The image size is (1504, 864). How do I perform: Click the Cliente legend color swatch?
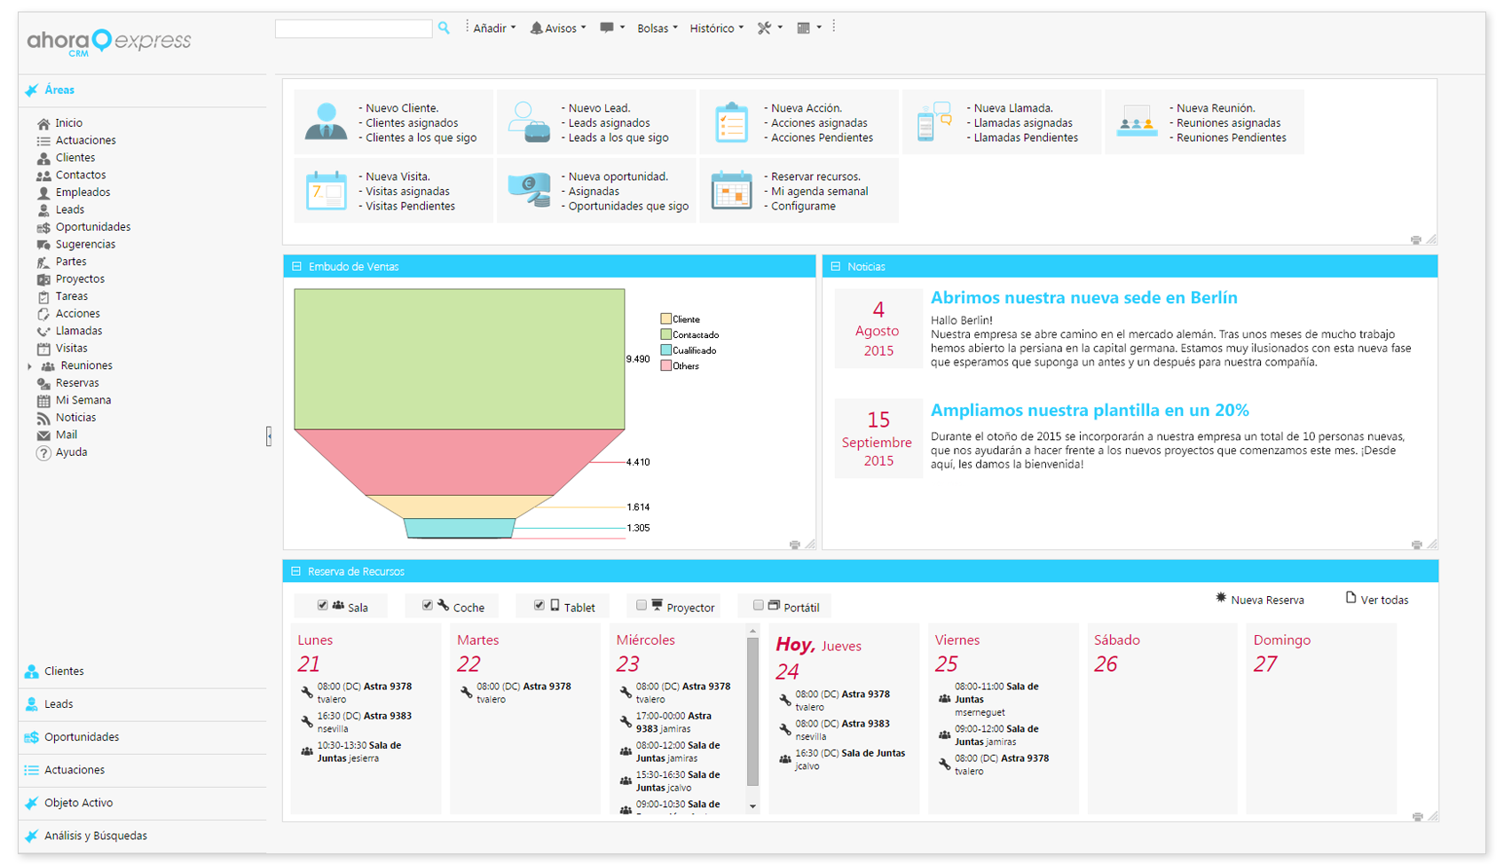(665, 318)
